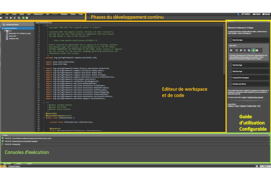Open the Datasource menu
The height and width of the screenshot is (180, 271).
[x=38, y=14]
